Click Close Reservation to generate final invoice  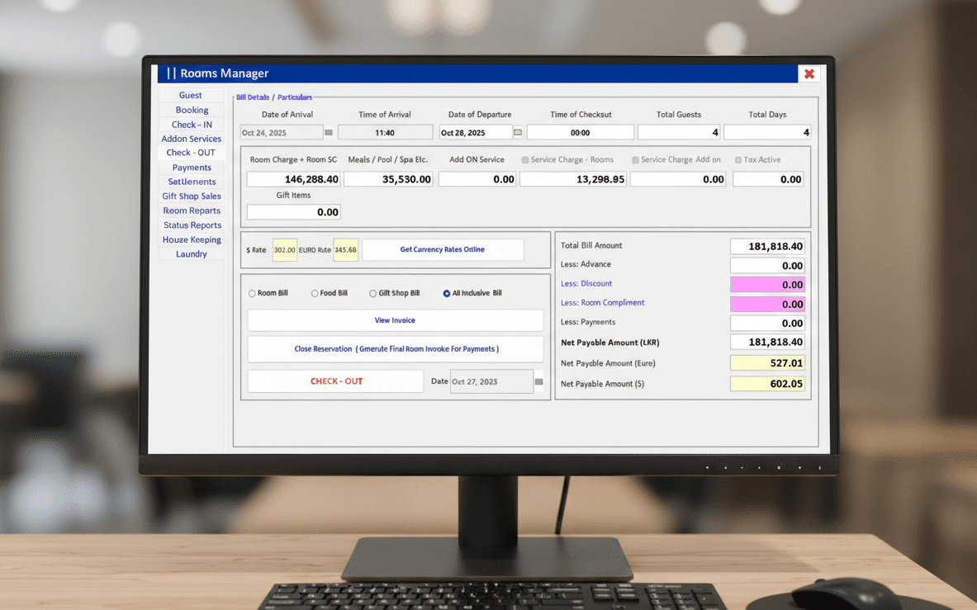(x=395, y=348)
